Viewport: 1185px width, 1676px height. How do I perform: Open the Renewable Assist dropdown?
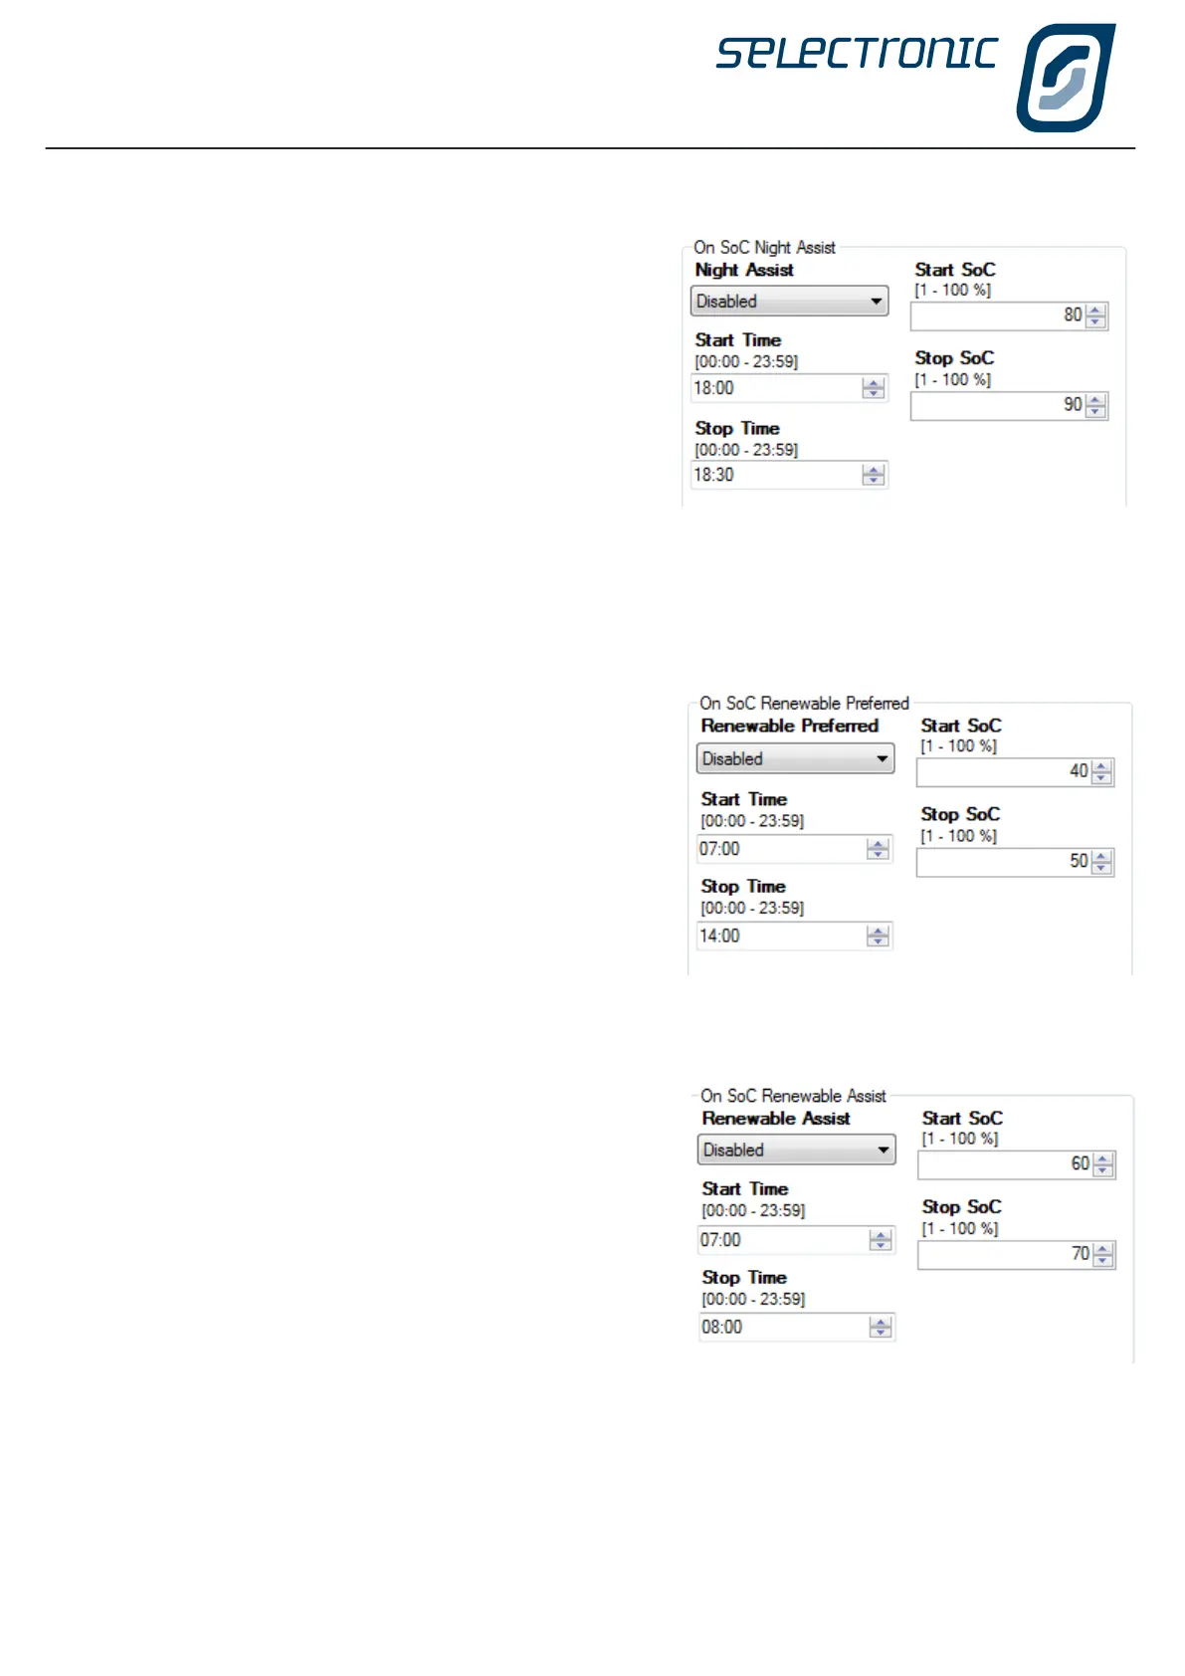(x=796, y=1150)
